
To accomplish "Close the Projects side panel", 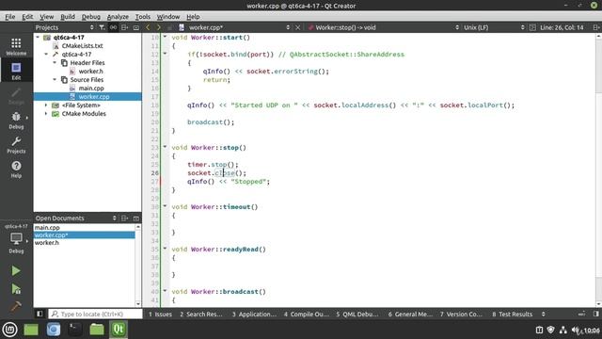I will [x=135, y=27].
